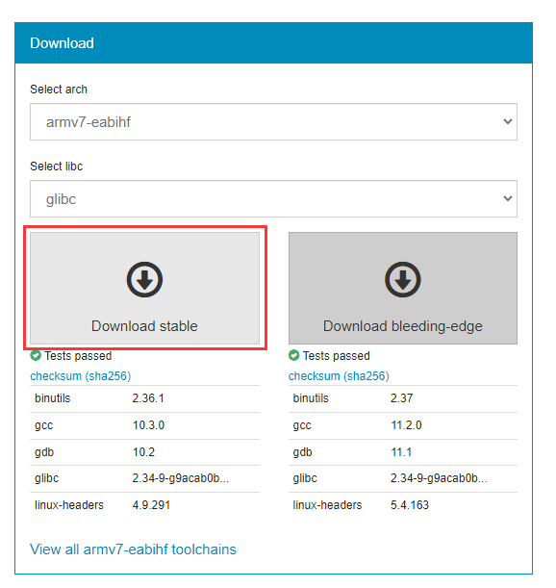Viewport: 556px width, 588px height.
Task: Click the Select arch label
Action: point(59,89)
